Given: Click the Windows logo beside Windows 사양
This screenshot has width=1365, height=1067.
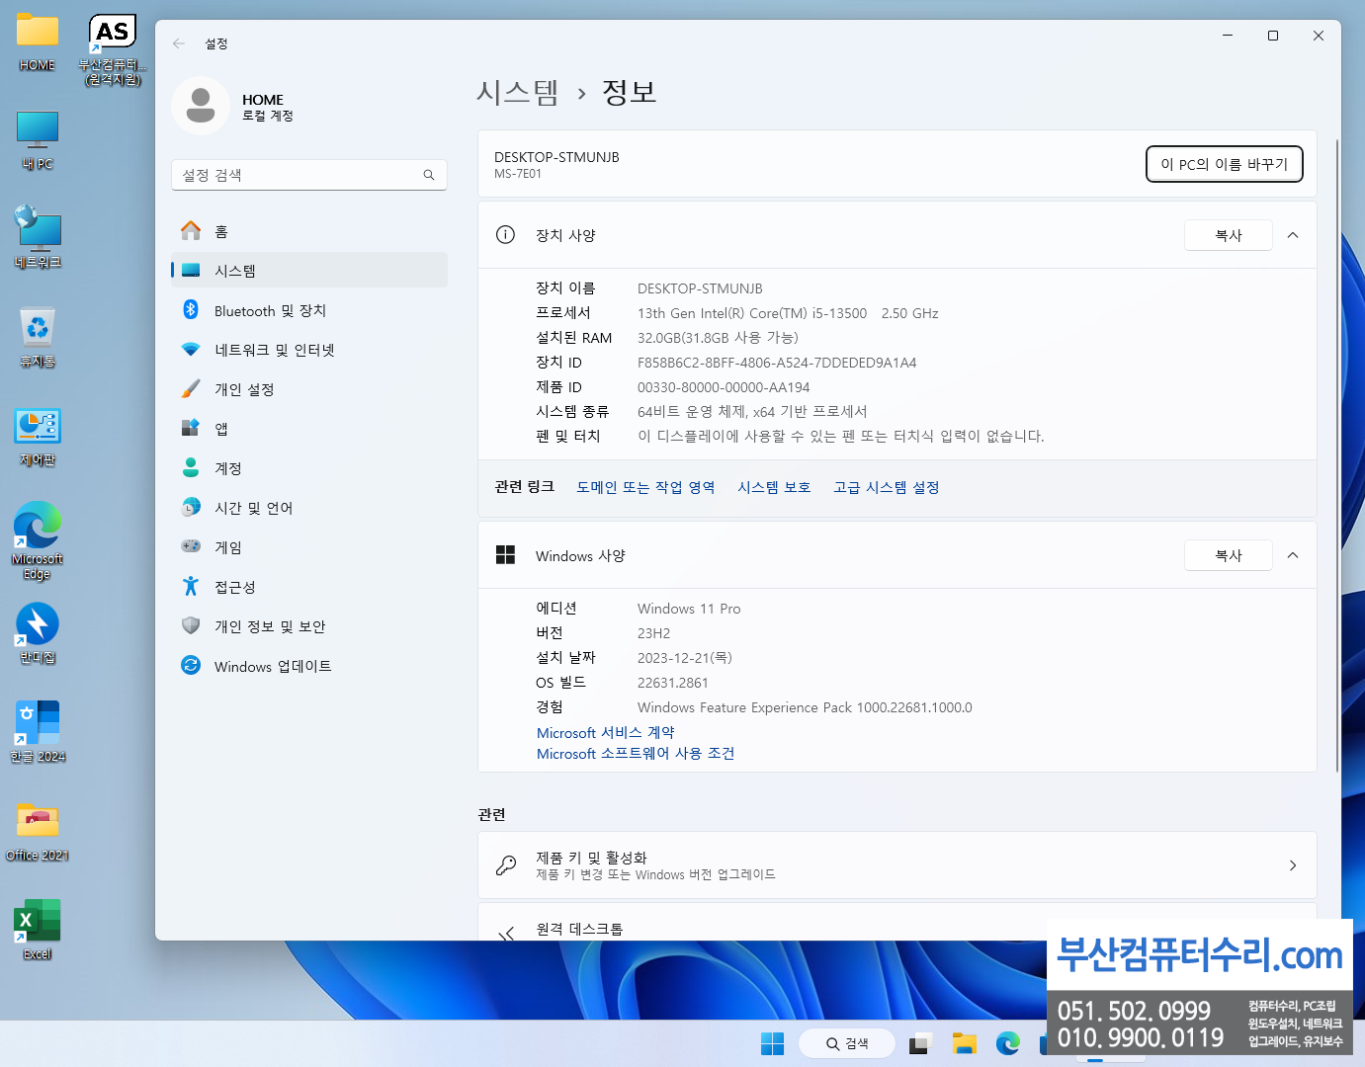Looking at the screenshot, I should coord(505,555).
